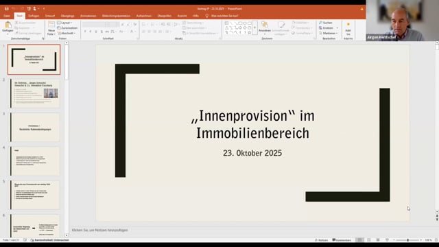Click the increase font size icon

point(123,25)
